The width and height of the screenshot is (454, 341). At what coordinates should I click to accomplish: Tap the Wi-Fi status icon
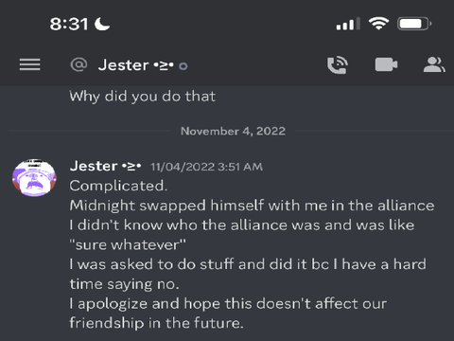pos(378,24)
